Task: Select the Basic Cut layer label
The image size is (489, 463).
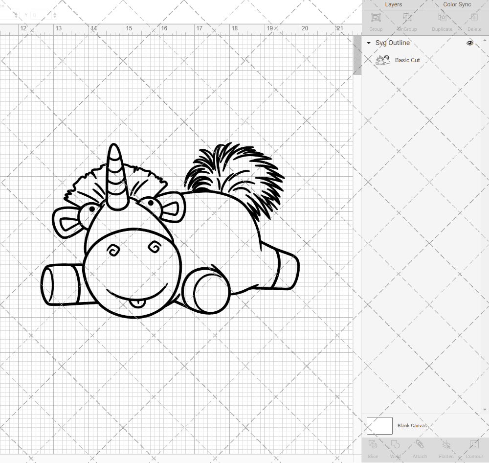Action: [x=407, y=60]
